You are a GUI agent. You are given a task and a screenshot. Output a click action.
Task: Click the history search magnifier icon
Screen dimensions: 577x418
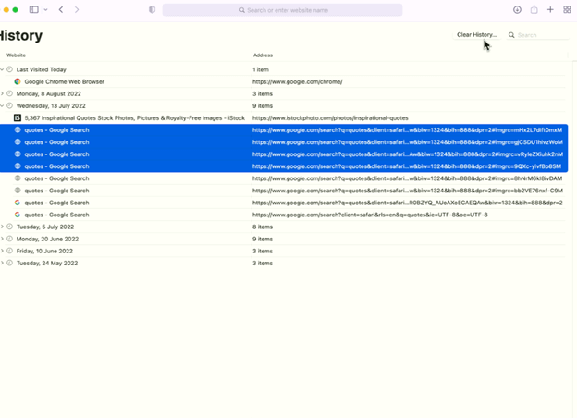click(511, 35)
